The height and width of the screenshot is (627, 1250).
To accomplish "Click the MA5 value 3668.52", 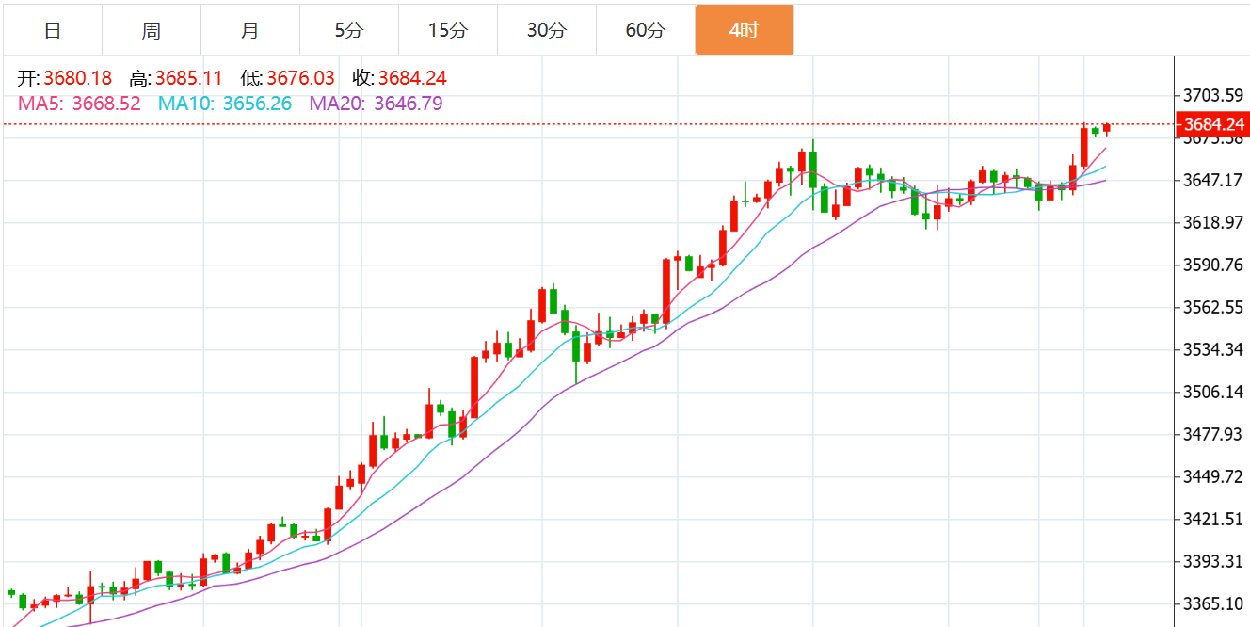I will (105, 104).
